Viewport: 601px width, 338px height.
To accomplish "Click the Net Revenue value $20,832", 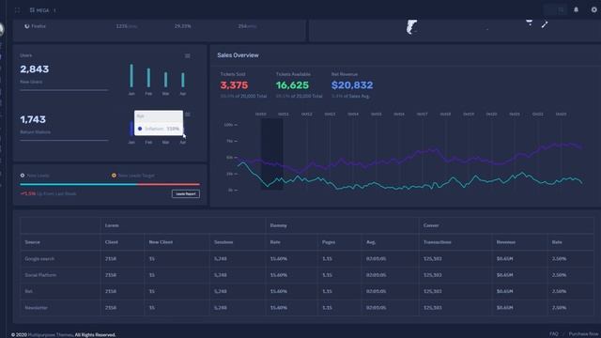I will click(352, 85).
